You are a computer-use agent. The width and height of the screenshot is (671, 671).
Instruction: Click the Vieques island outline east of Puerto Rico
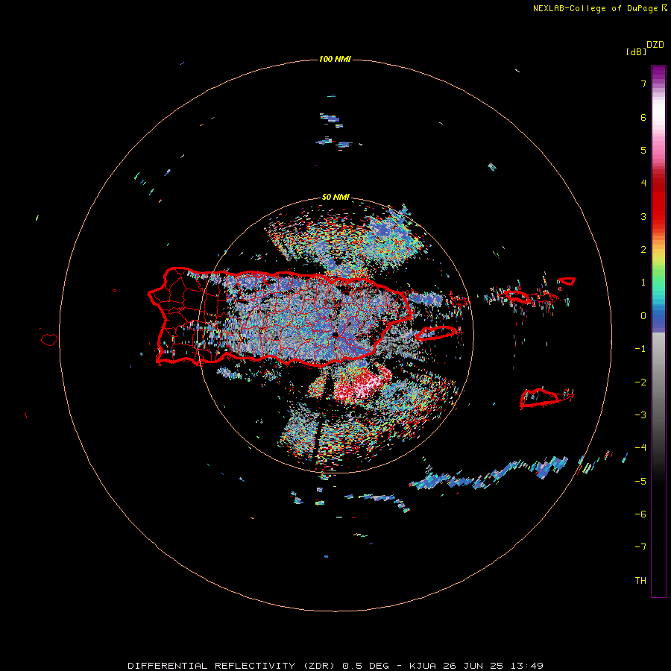pyautogui.click(x=436, y=333)
